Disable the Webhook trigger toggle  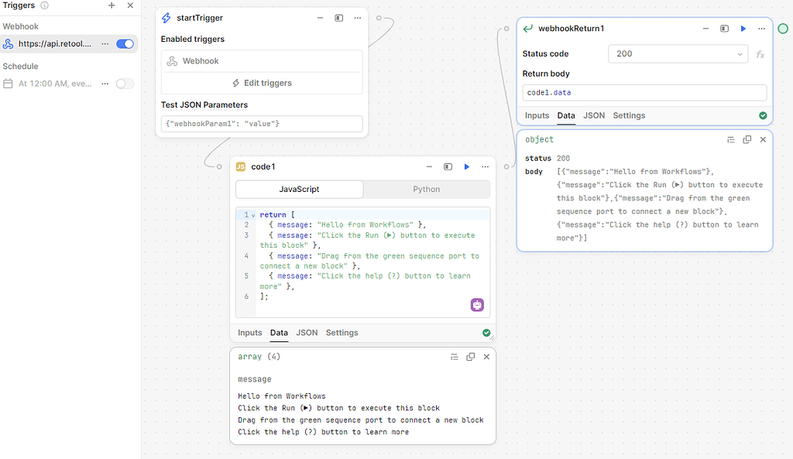click(x=125, y=44)
